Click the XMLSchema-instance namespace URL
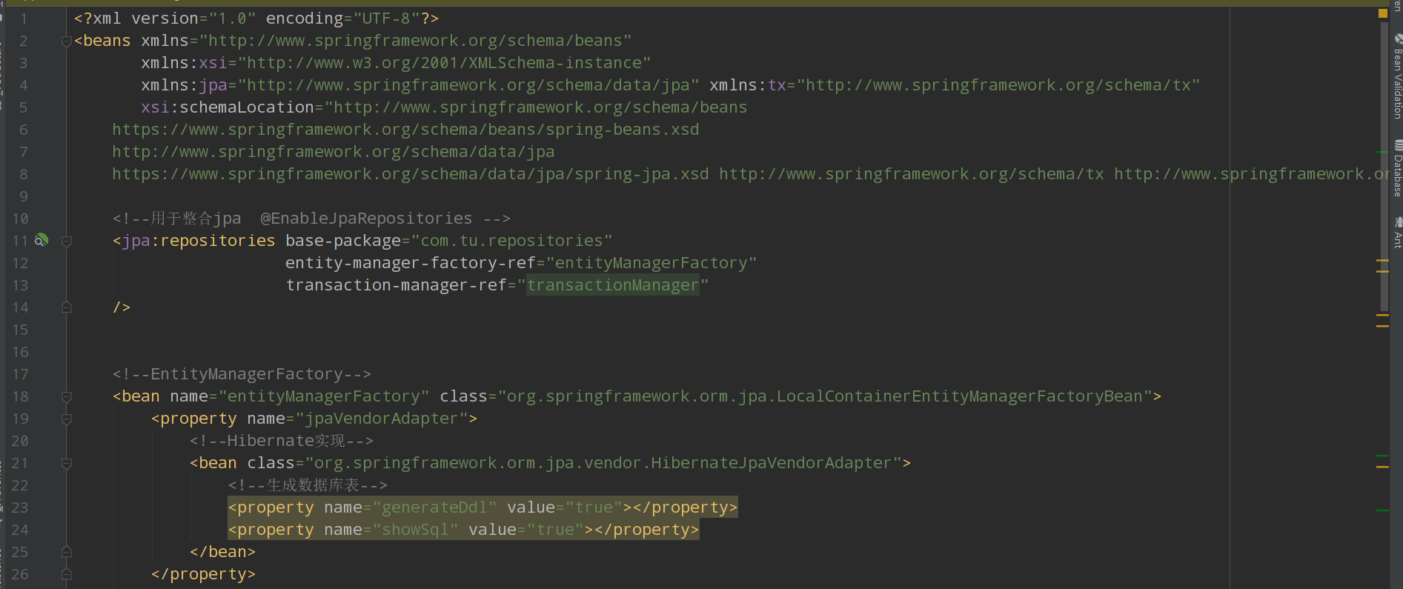The width and height of the screenshot is (1403, 589). pos(444,63)
